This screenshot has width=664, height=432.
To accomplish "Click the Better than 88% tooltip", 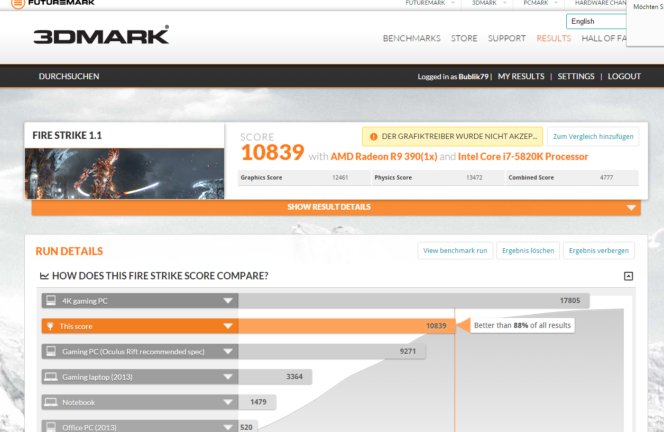I will 522,325.
